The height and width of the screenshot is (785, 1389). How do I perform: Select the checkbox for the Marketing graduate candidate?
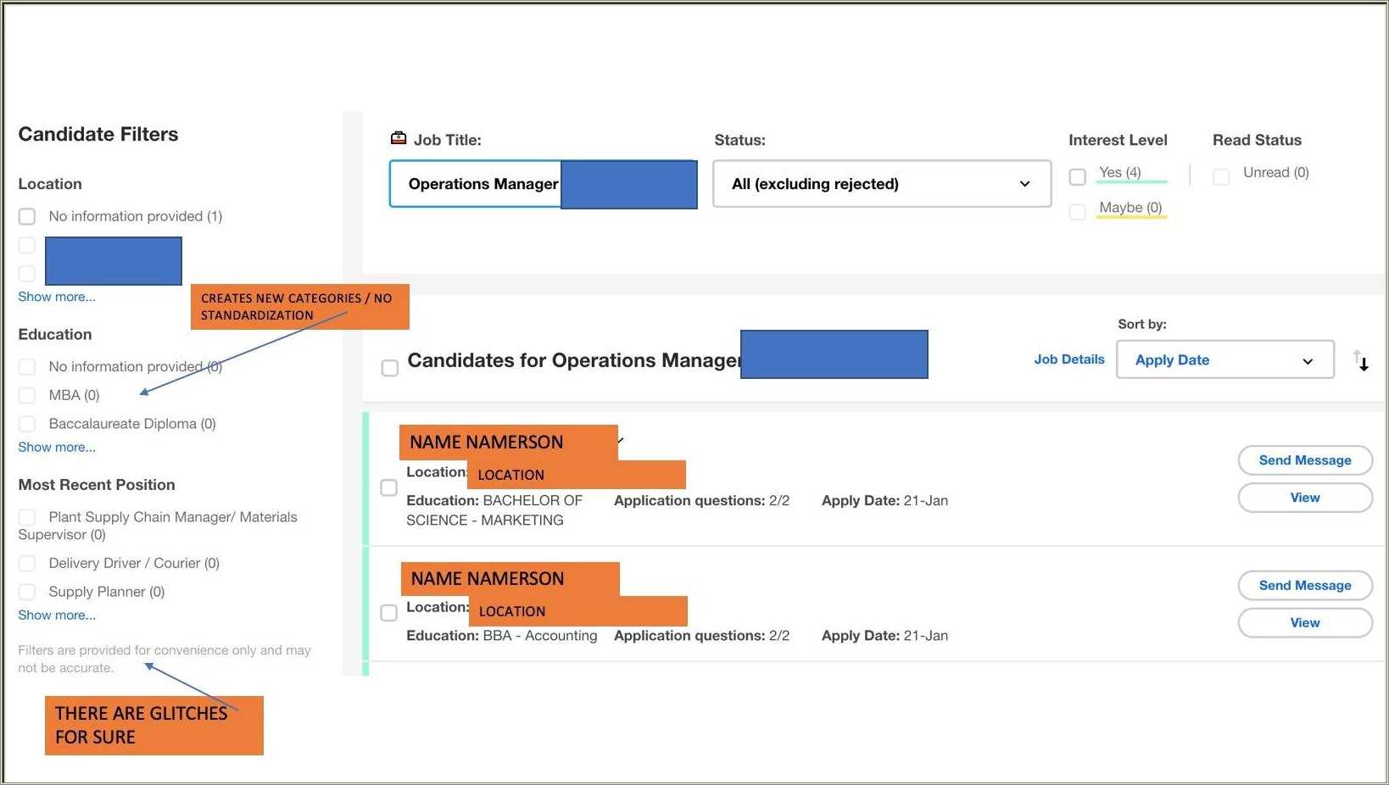point(388,488)
